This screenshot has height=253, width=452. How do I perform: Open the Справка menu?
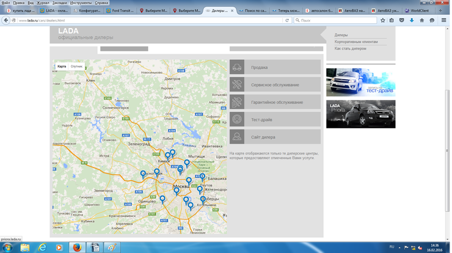click(x=101, y=2)
